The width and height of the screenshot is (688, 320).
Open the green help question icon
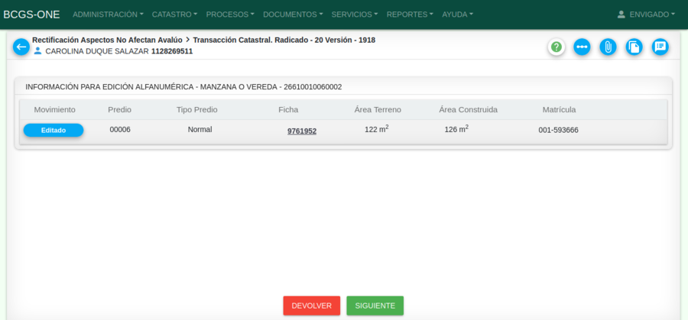point(557,47)
